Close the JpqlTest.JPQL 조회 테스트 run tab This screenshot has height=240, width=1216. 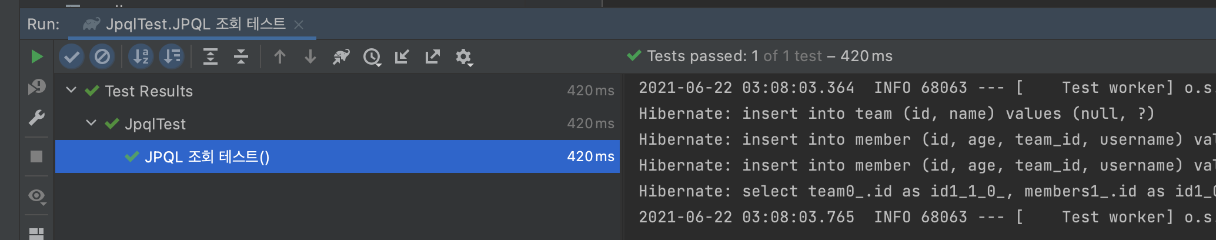[x=299, y=25]
